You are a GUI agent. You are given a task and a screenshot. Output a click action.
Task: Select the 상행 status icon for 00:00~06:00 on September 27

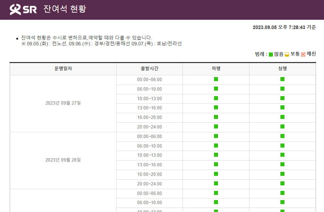coord(282,79)
